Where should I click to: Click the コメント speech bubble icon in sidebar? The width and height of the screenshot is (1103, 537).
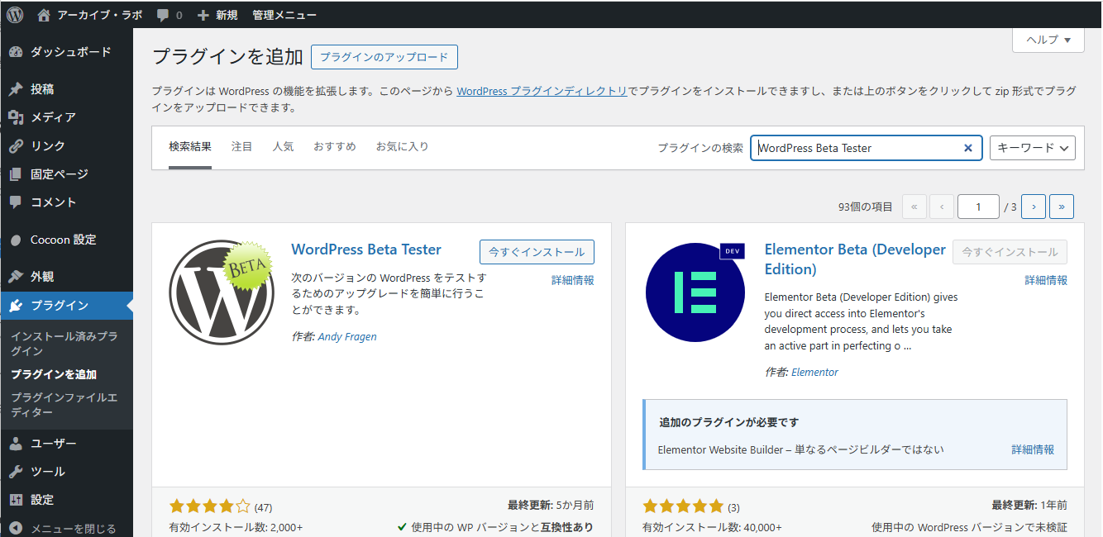pyautogui.click(x=16, y=202)
